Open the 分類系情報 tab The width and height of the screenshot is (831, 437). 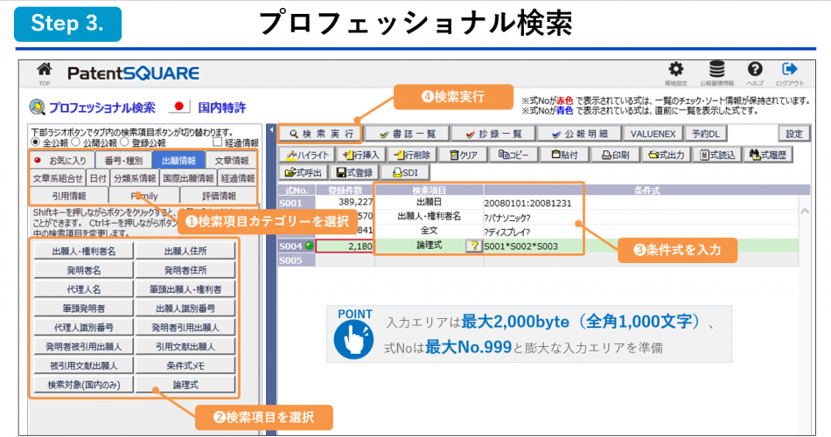click(134, 178)
